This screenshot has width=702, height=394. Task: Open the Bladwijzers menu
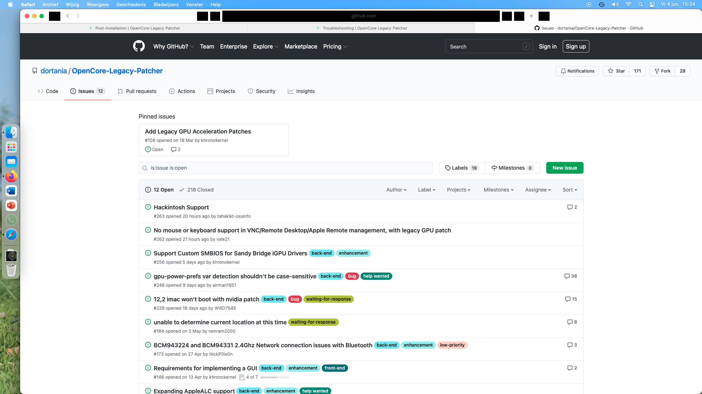tap(166, 4)
